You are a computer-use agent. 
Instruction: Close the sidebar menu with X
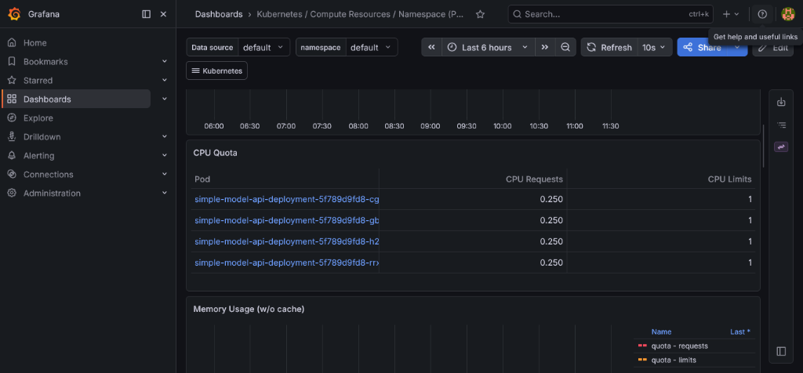(163, 14)
